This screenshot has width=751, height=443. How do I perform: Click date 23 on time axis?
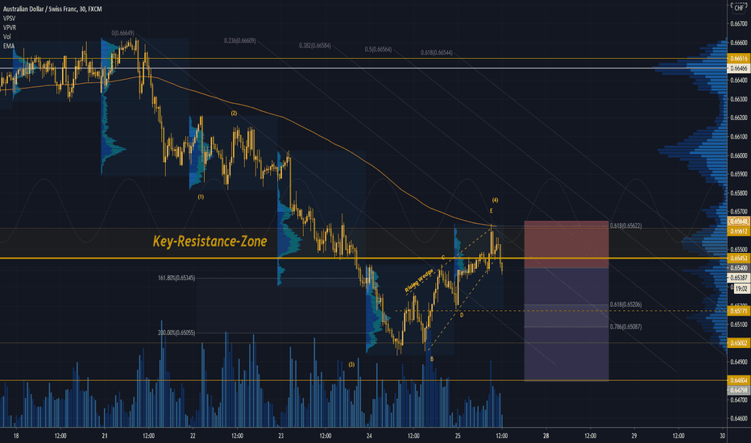coord(281,436)
